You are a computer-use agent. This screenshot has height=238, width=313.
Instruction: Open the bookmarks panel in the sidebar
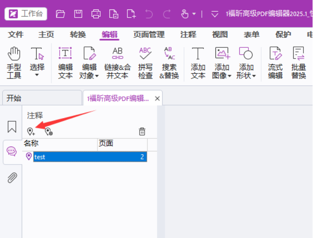coord(12,127)
